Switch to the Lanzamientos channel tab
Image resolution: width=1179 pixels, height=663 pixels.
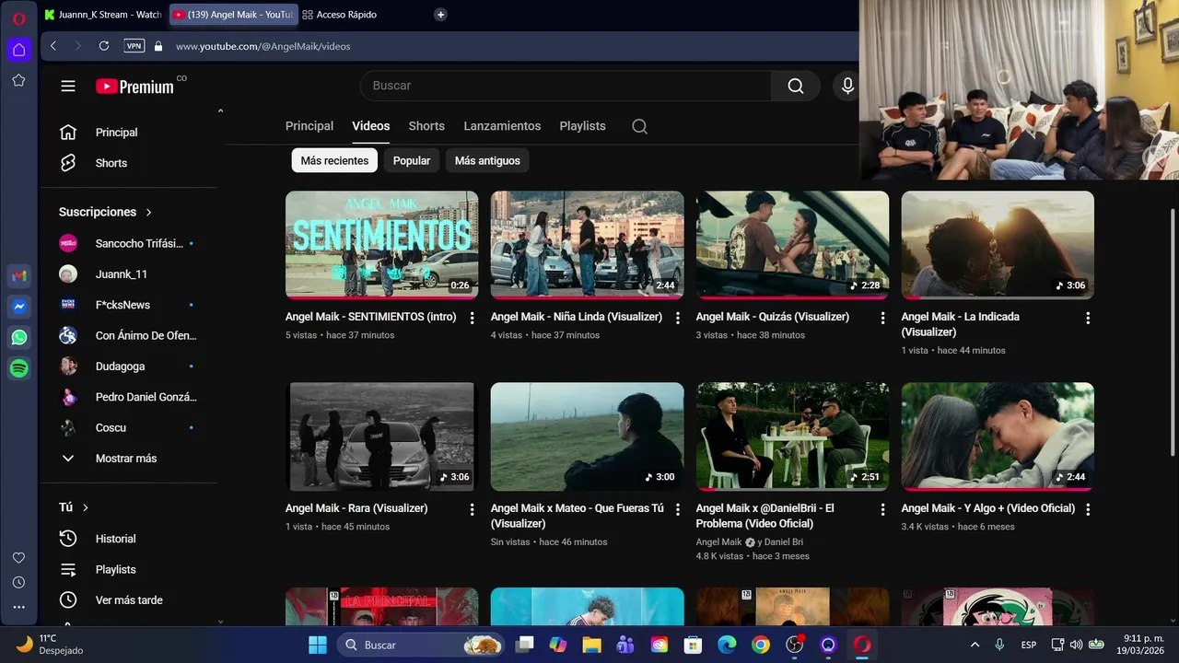click(x=502, y=126)
